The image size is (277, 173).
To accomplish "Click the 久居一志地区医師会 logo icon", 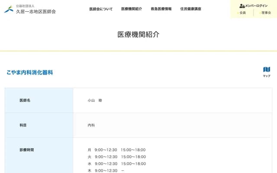I will (8, 9).
